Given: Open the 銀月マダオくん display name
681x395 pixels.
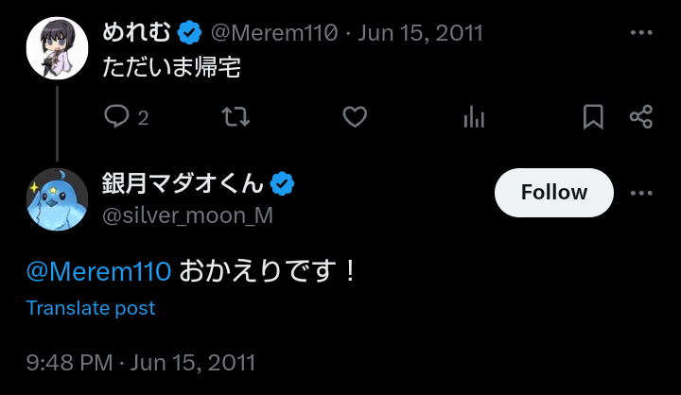Looking at the screenshot, I should pos(183,183).
